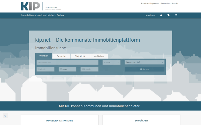The height and width of the screenshot is (125, 201).
Task: Select the Wohnen tab
Action: pyautogui.click(x=44, y=56)
